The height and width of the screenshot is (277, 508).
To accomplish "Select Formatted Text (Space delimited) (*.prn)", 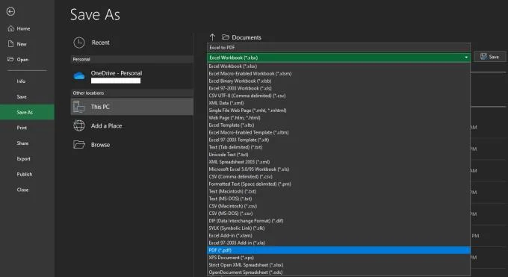I will coord(338,184).
